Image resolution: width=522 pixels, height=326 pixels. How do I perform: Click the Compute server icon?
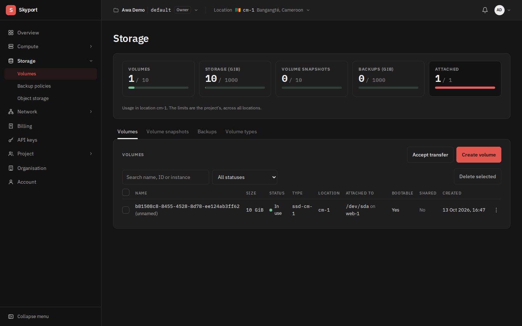pyautogui.click(x=11, y=46)
